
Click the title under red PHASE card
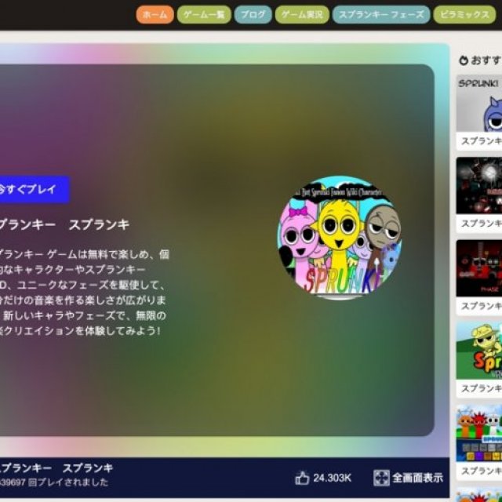coord(481,306)
